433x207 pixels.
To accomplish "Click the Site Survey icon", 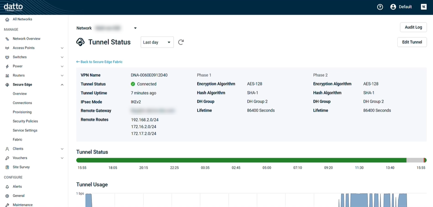I will (x=7, y=168).
